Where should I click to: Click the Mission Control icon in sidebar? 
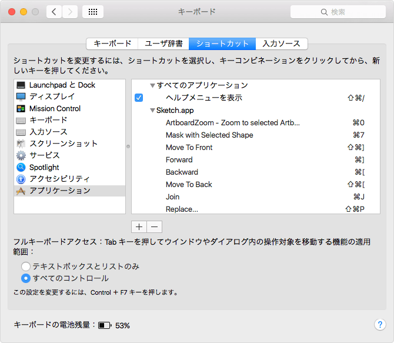(x=21, y=109)
